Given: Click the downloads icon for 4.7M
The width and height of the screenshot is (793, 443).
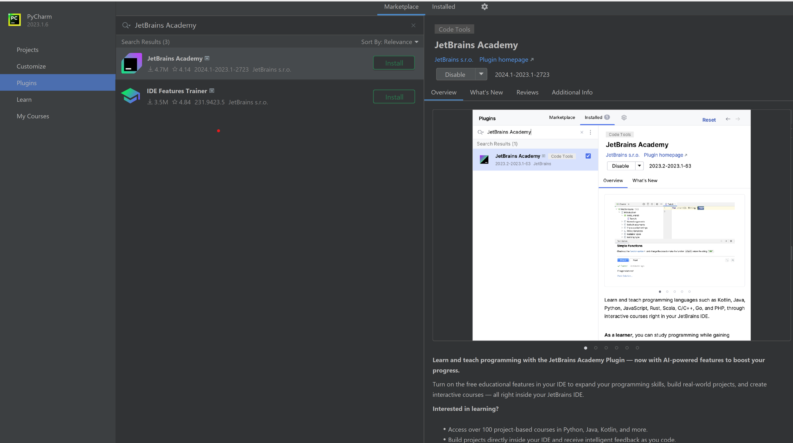Looking at the screenshot, I should (x=151, y=69).
